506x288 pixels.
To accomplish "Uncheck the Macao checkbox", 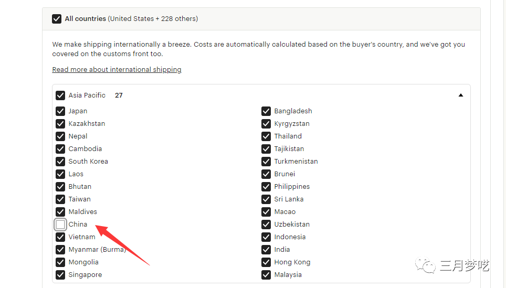I will pyautogui.click(x=266, y=212).
